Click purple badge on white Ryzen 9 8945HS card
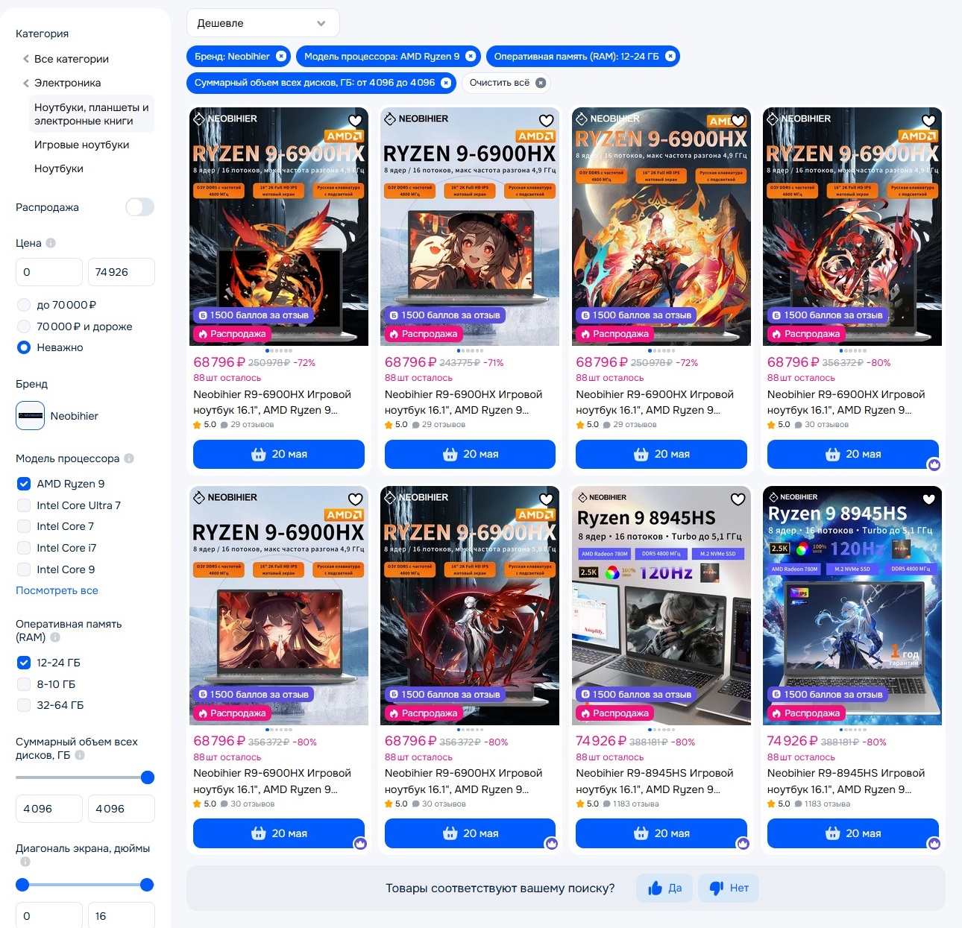 point(743,844)
